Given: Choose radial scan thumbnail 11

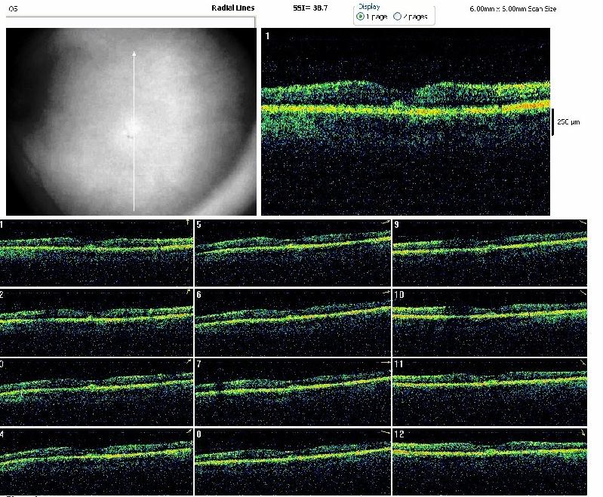Looking at the screenshot, I should (489, 391).
